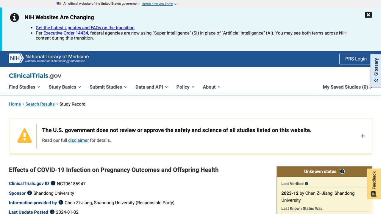Click the yellow warning triangle icon
The image size is (381, 214).
coord(24,136)
